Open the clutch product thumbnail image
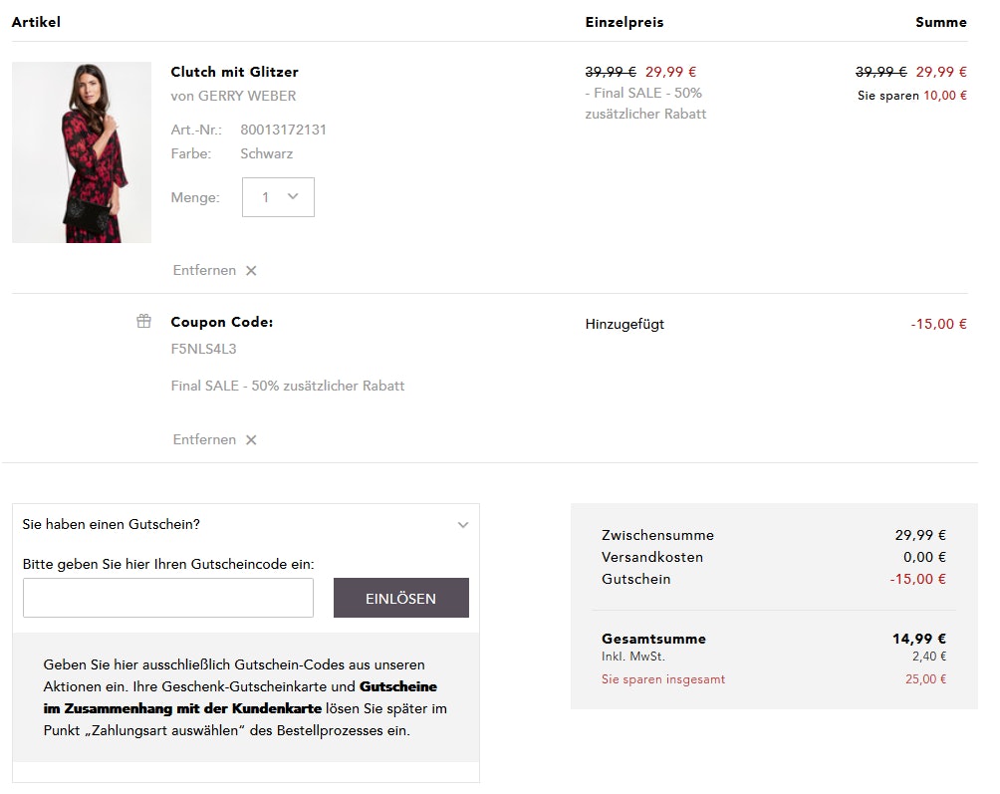Viewport: 1000px width, 794px height. (82, 152)
